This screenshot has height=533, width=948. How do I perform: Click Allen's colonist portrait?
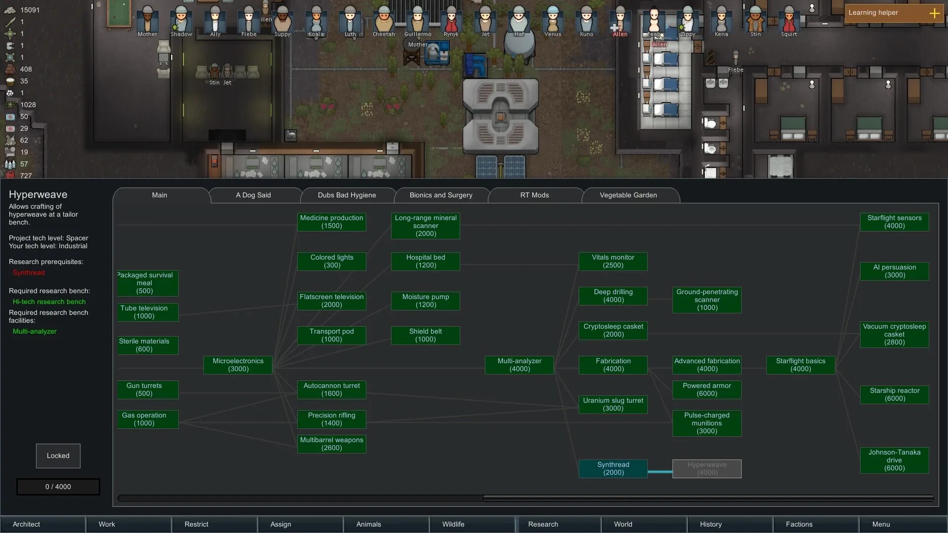point(620,21)
